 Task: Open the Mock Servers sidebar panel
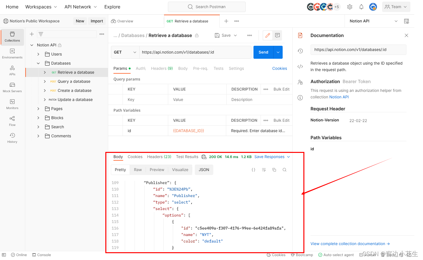click(x=12, y=87)
